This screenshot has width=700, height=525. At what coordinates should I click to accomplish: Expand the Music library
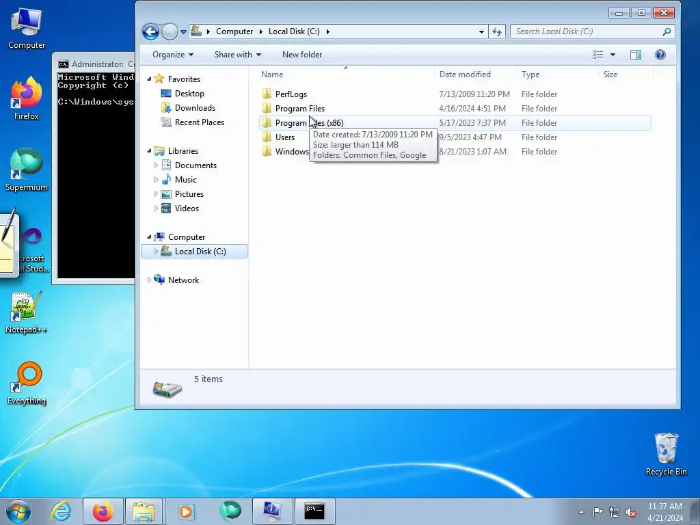[156, 180]
